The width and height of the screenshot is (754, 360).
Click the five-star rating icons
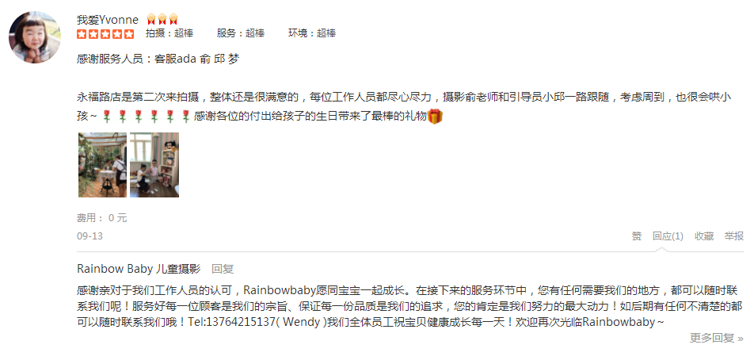tap(105, 33)
